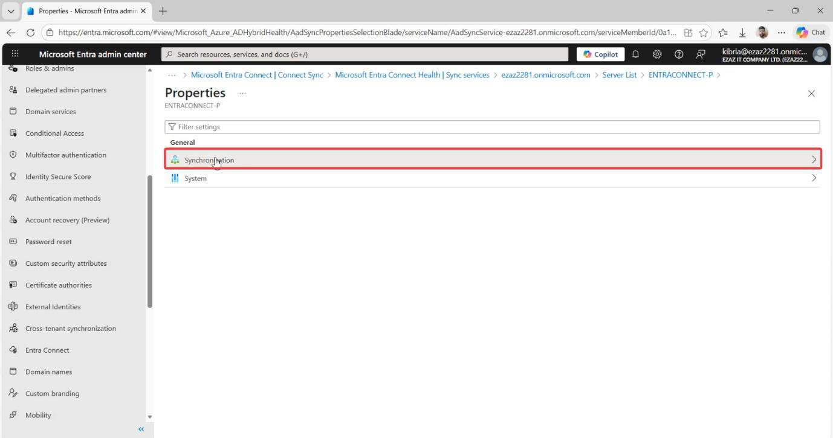Image resolution: width=833 pixels, height=438 pixels.
Task: Open the Copilot Chat sidebar button
Action: pos(811,33)
